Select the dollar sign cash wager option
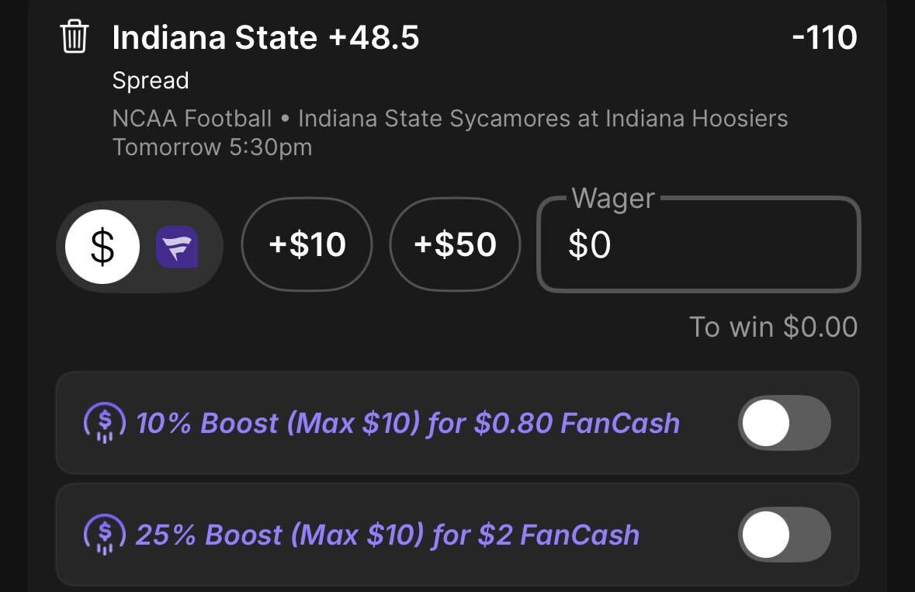Image resolution: width=915 pixels, height=592 pixels. pos(102,247)
